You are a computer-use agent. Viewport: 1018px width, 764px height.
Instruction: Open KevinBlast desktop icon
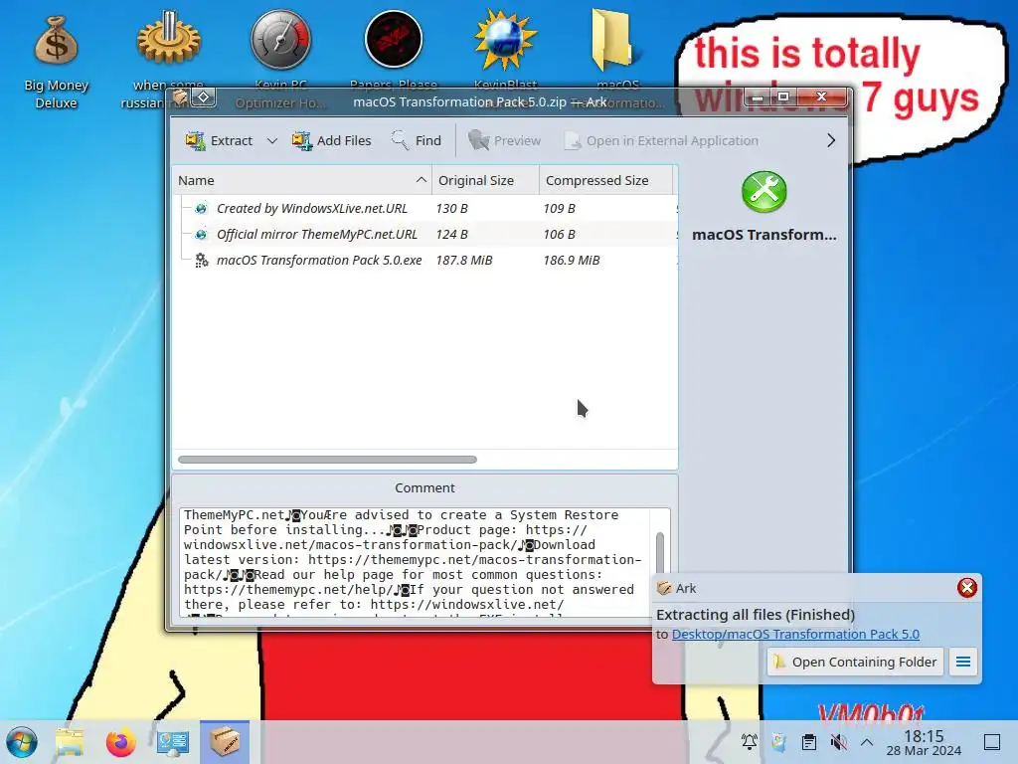pyautogui.click(x=506, y=52)
